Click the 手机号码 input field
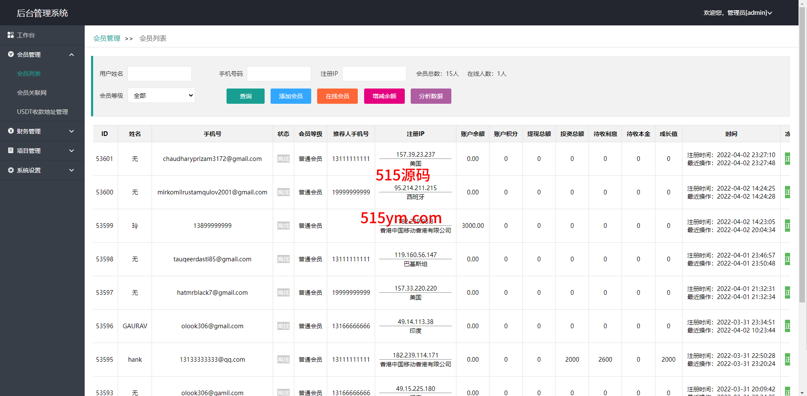The image size is (807, 396). tap(279, 74)
